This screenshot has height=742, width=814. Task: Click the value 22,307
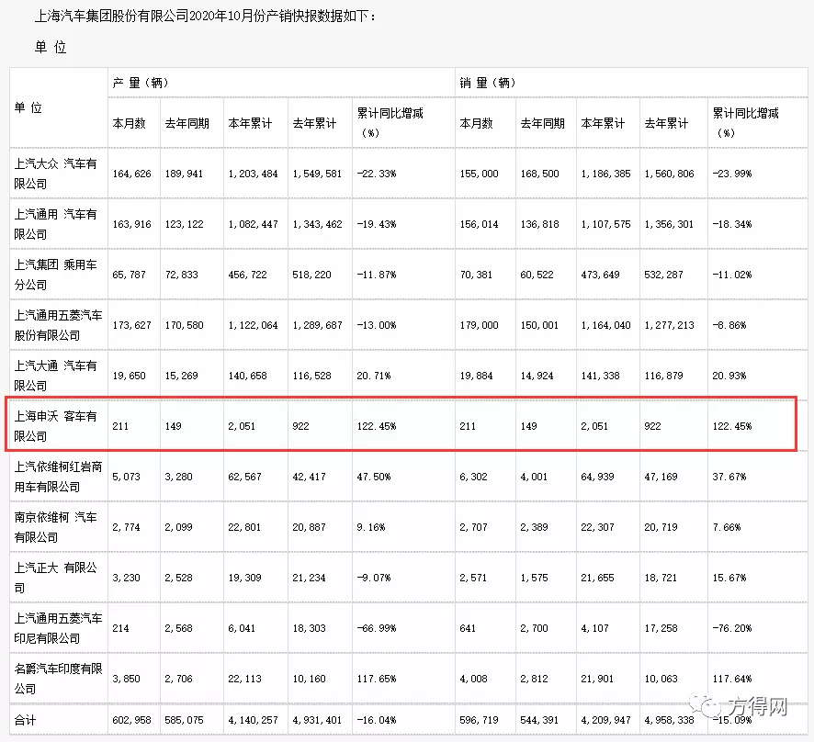[597, 527]
